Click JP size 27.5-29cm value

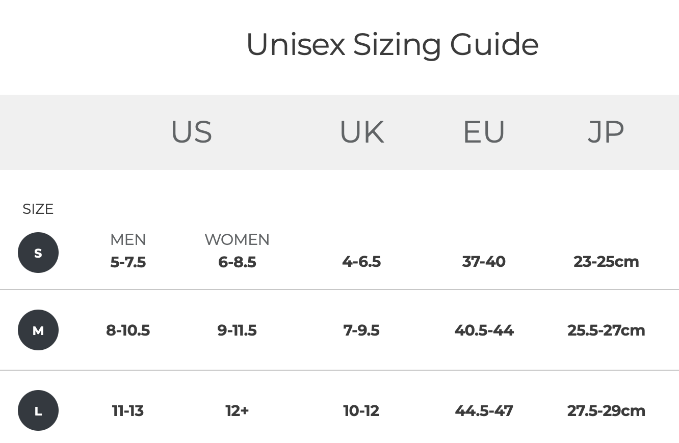(x=606, y=410)
